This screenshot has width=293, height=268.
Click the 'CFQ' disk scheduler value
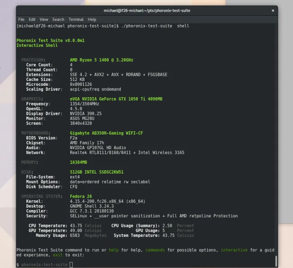tap(73, 187)
